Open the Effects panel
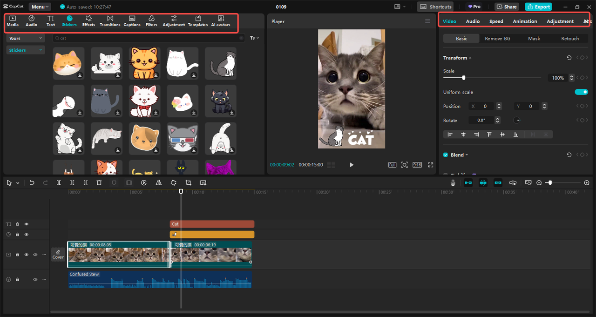 88,21
